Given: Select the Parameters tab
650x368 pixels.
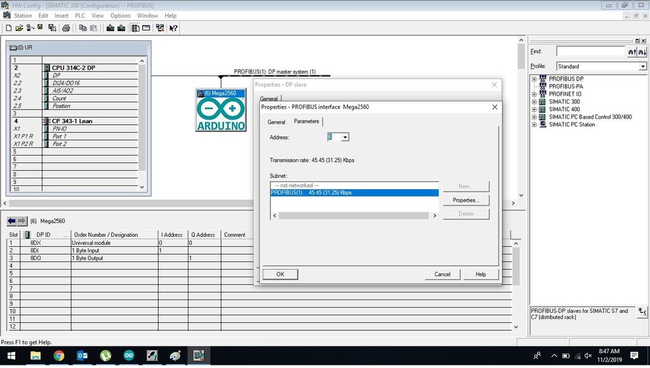Looking at the screenshot, I should pos(307,121).
